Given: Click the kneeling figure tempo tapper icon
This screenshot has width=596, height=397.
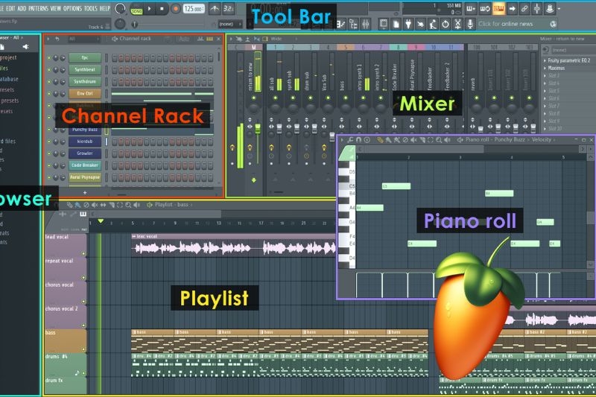Looking at the screenshot, I should click(x=433, y=25).
